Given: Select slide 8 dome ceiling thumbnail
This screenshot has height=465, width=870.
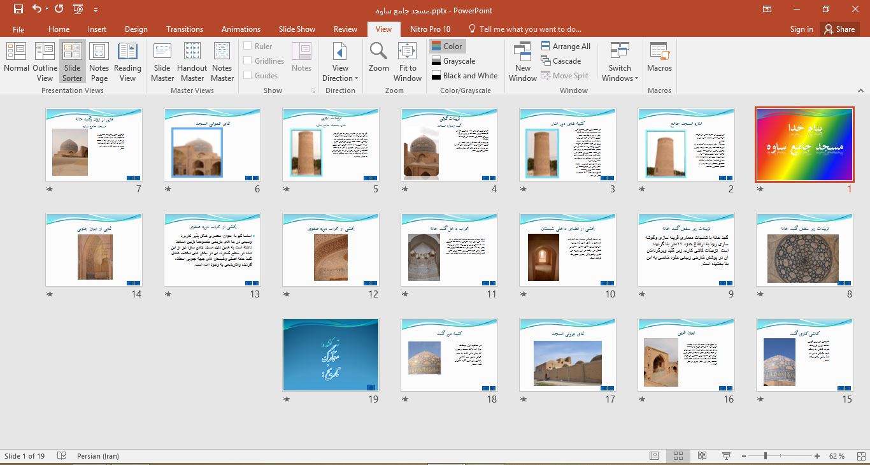Looking at the screenshot, I should click(804, 250).
